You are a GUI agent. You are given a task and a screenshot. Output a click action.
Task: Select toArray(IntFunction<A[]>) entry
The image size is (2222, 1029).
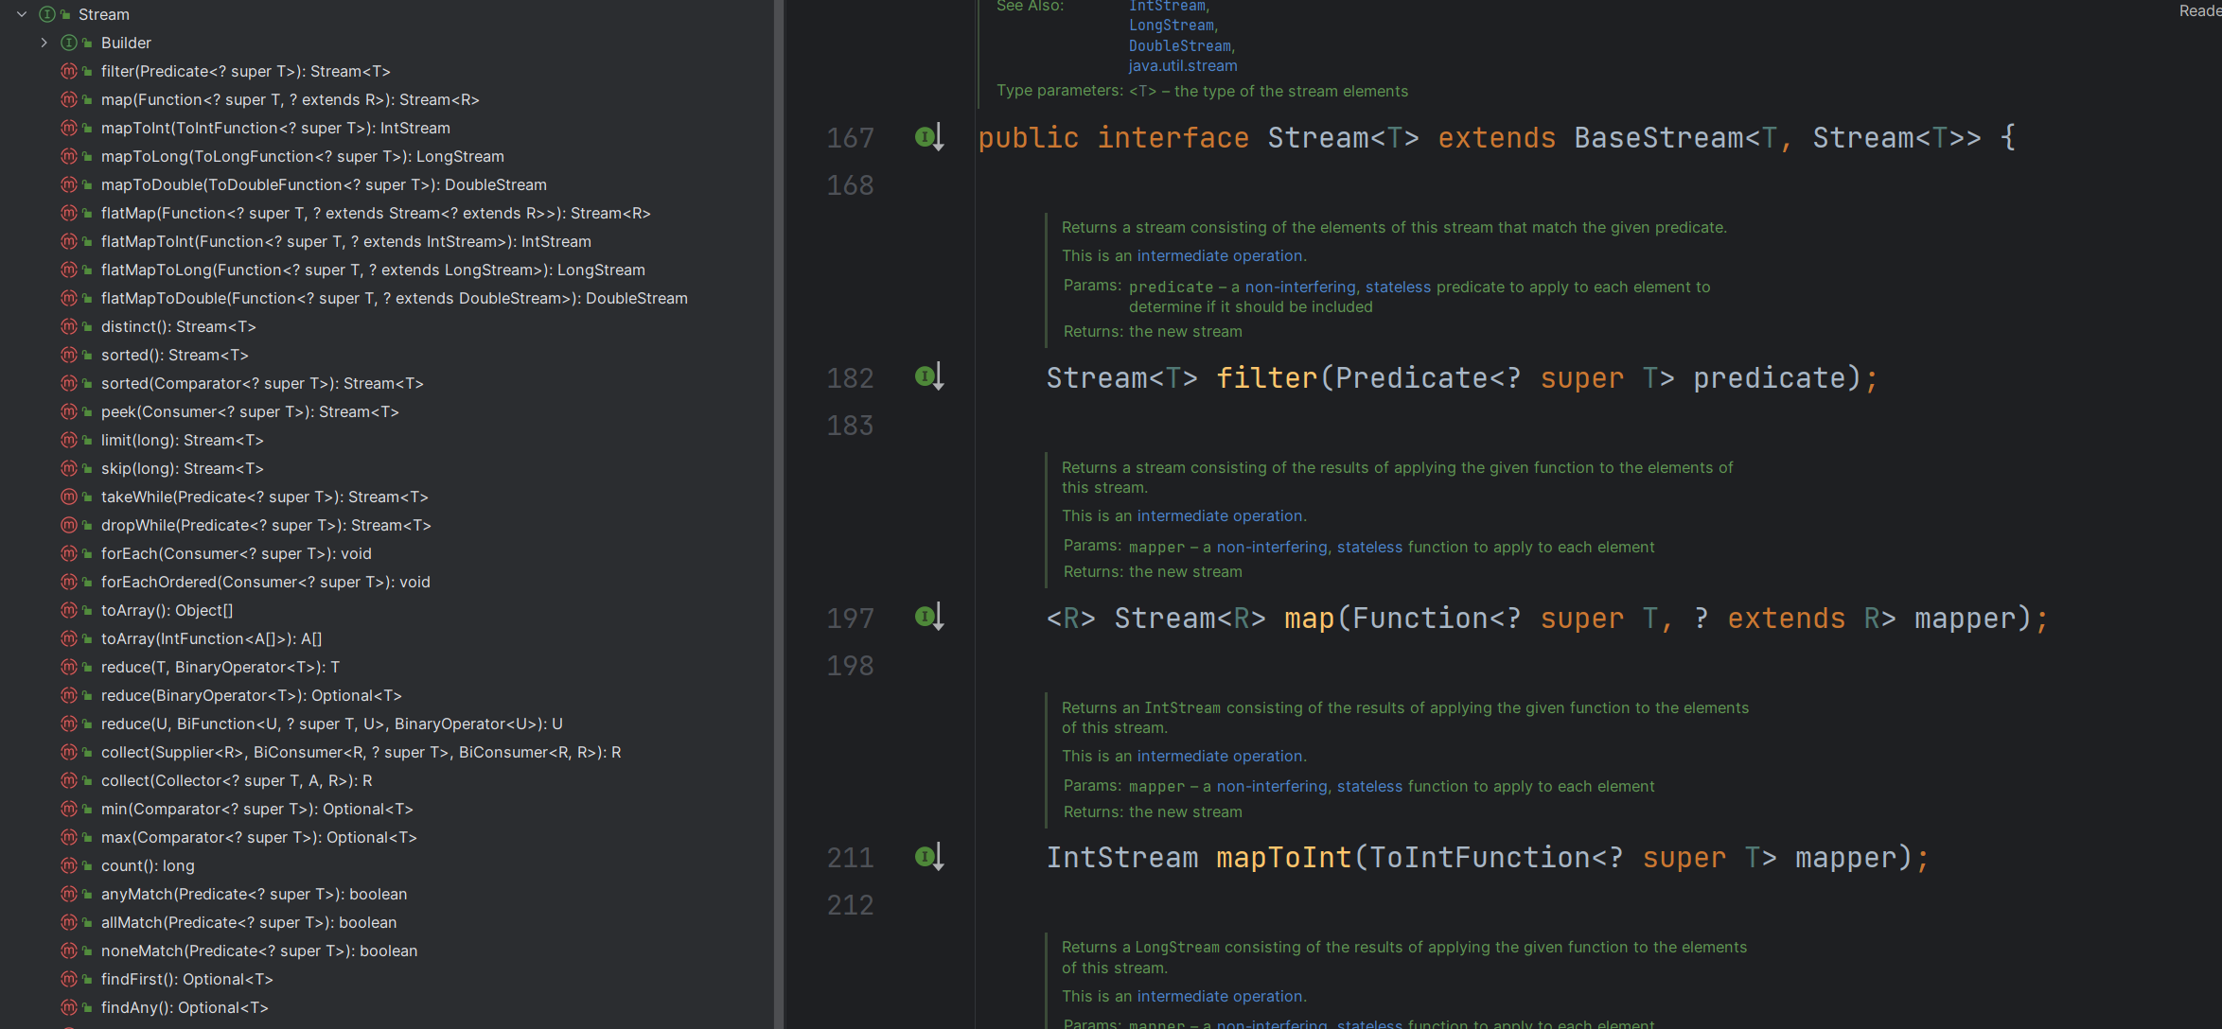pos(211,638)
